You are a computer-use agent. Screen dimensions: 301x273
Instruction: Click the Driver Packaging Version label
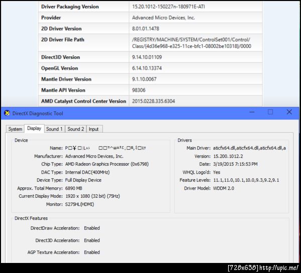[x=70, y=7]
